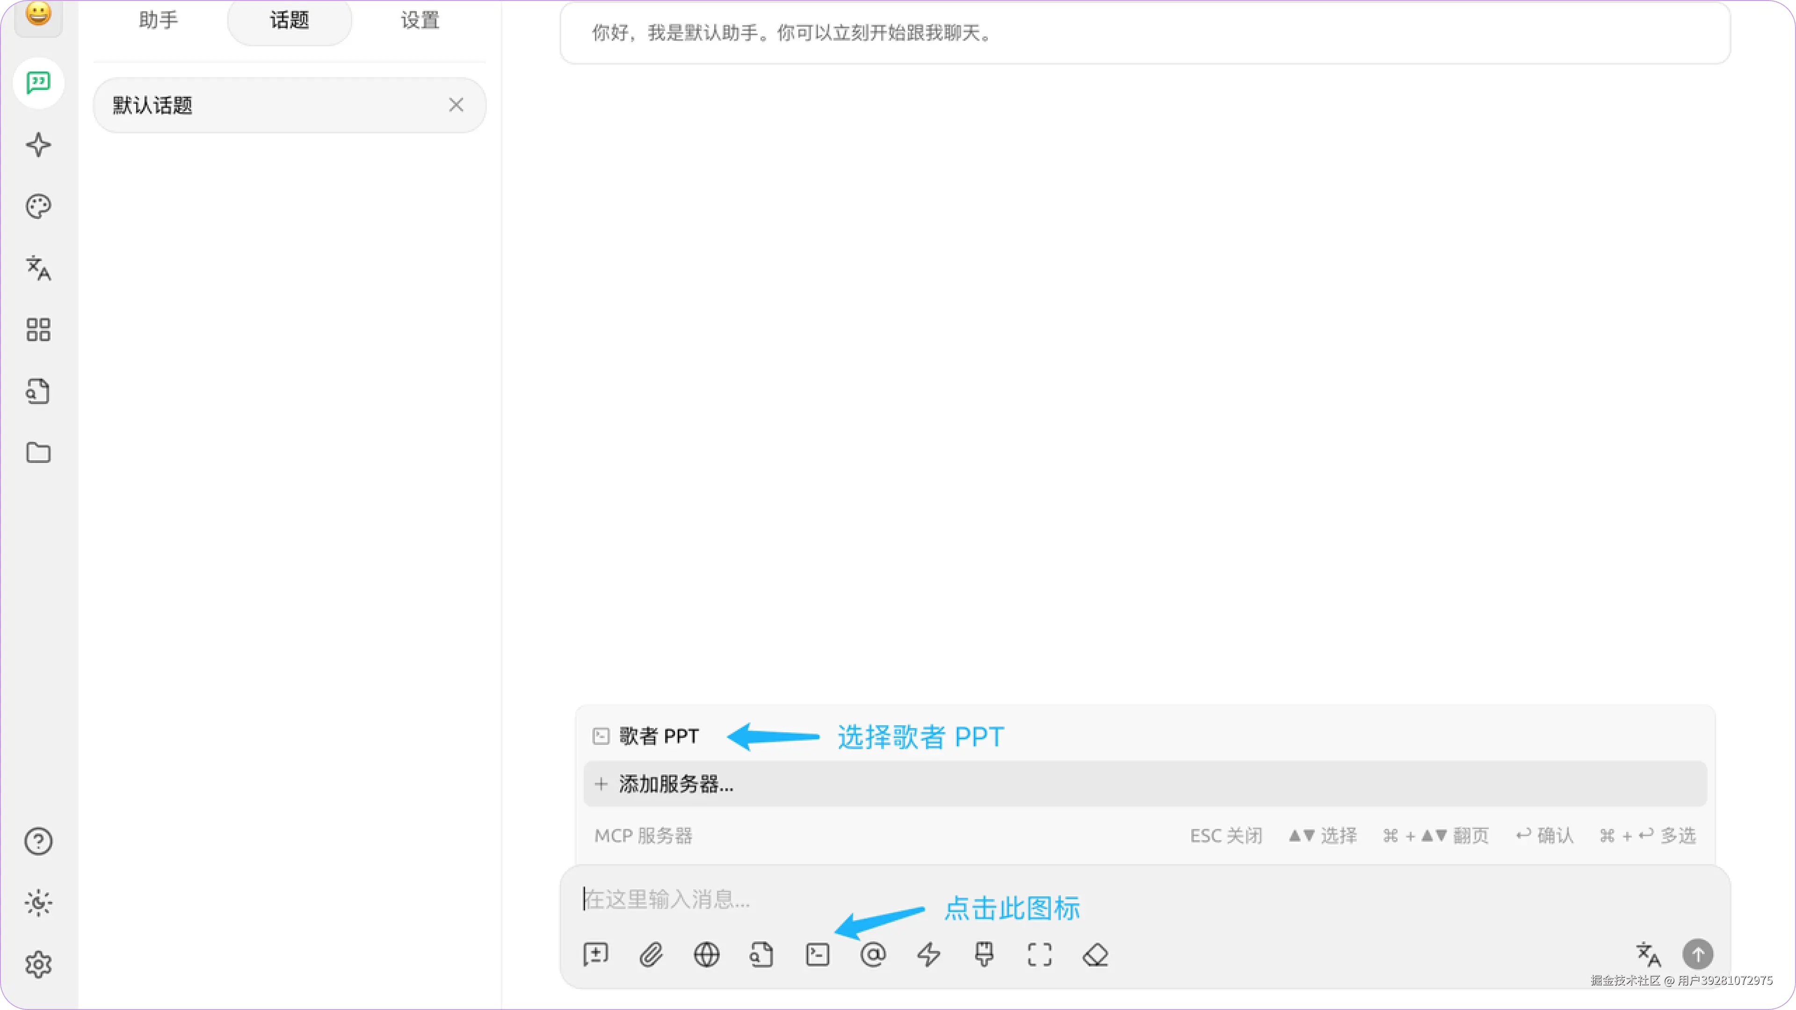The width and height of the screenshot is (1796, 1010).
Task: Delete 默认话题 with X button
Action: pos(456,105)
